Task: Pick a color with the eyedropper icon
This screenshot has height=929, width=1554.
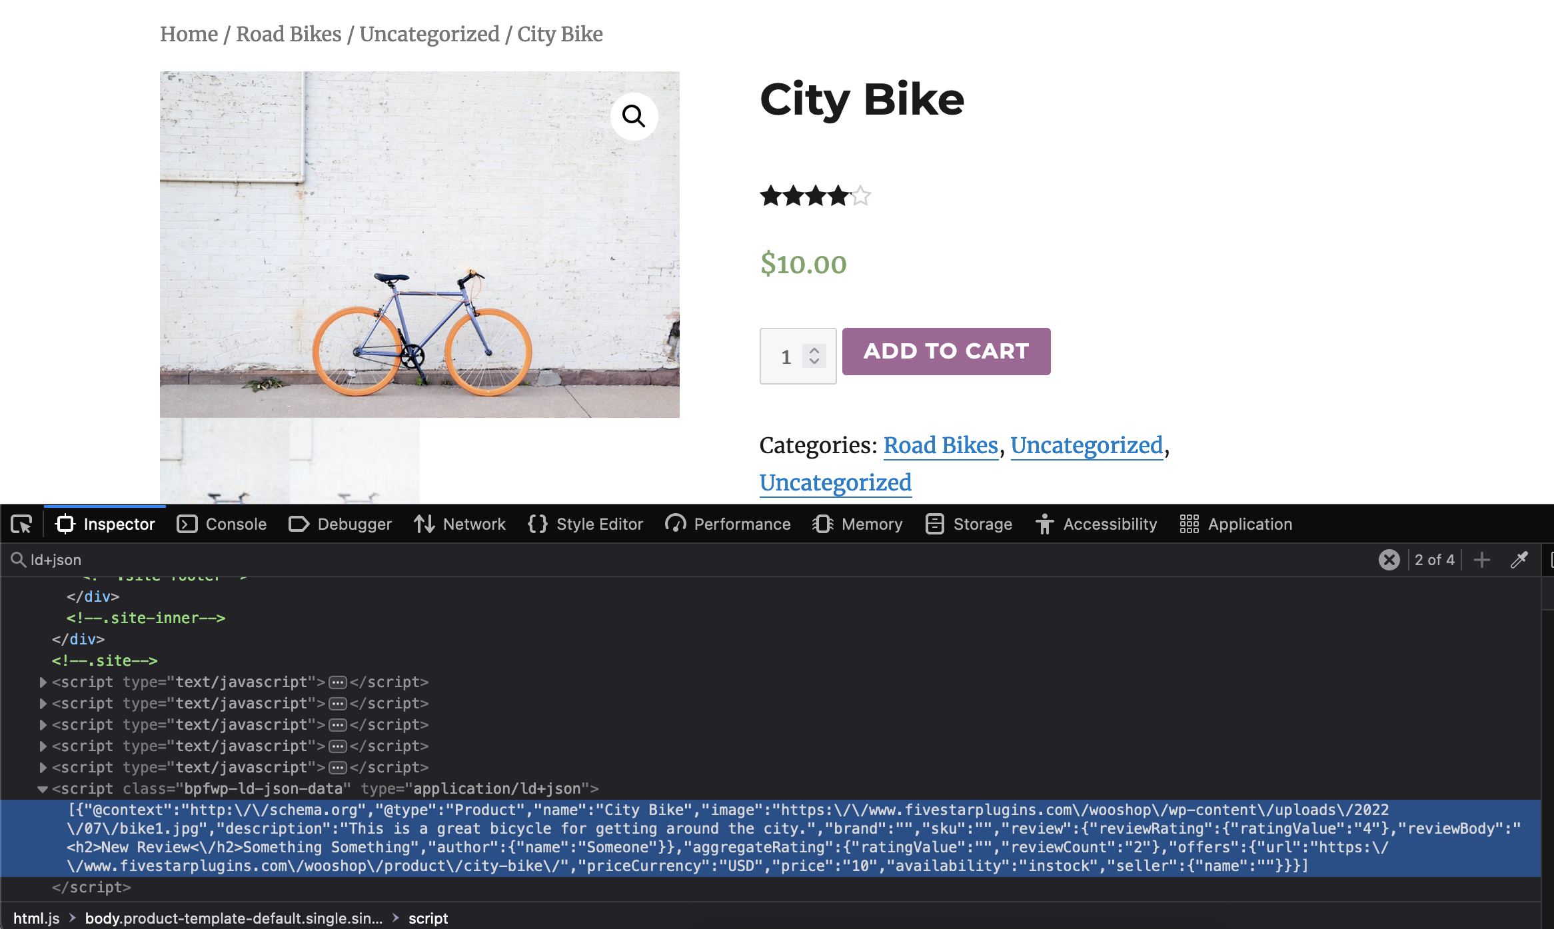Action: 1519,560
